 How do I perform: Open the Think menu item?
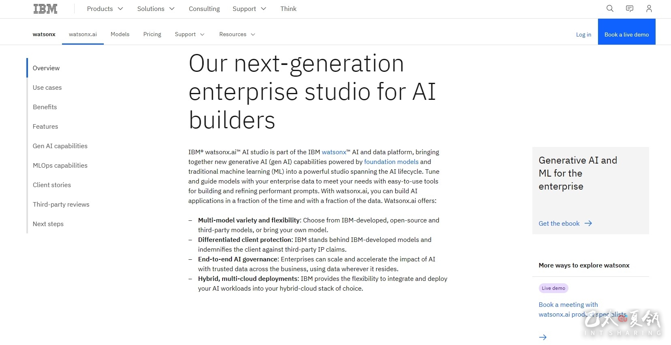(288, 9)
